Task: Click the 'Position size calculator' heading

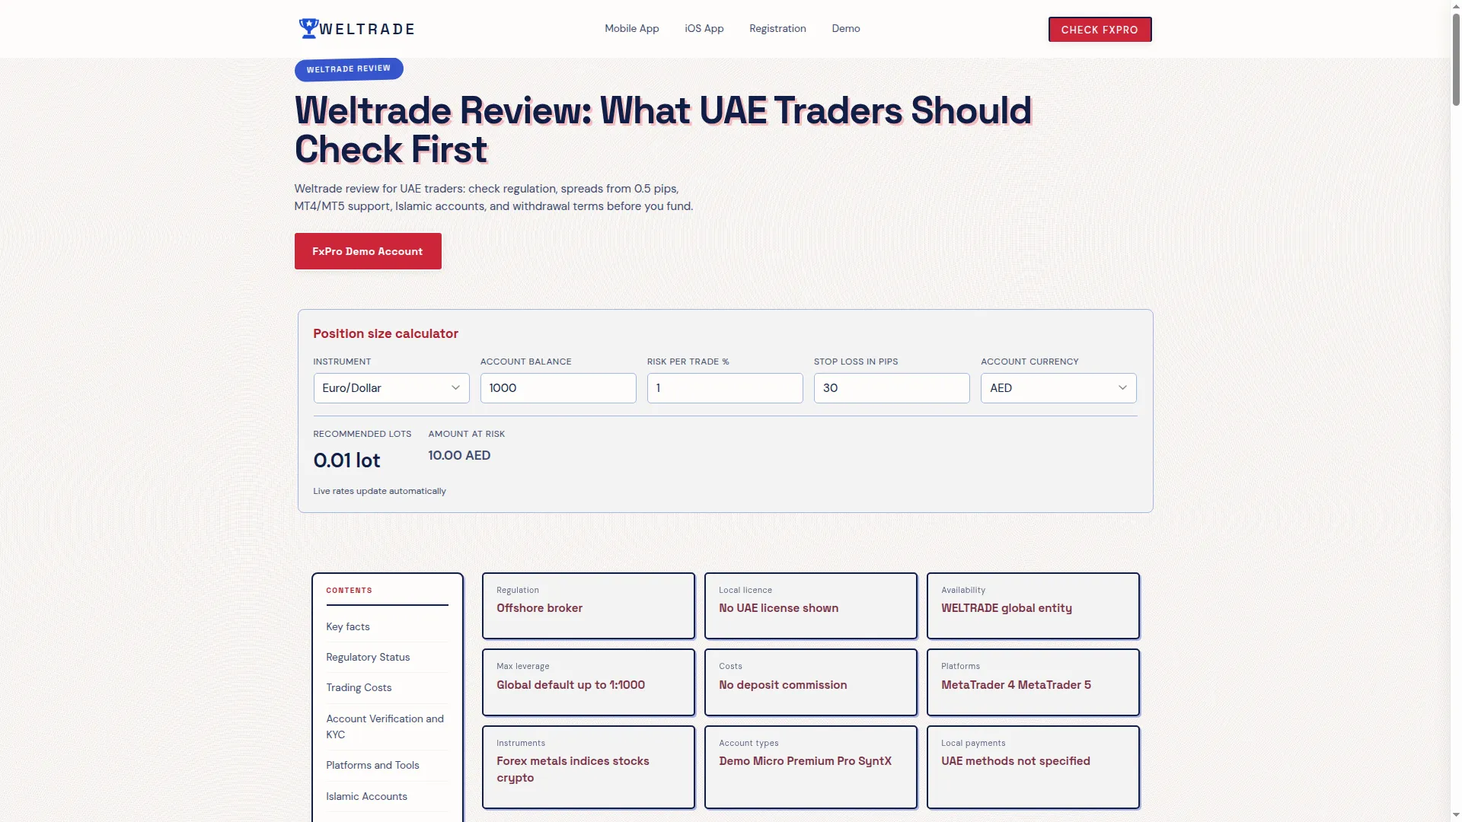Action: (x=385, y=333)
